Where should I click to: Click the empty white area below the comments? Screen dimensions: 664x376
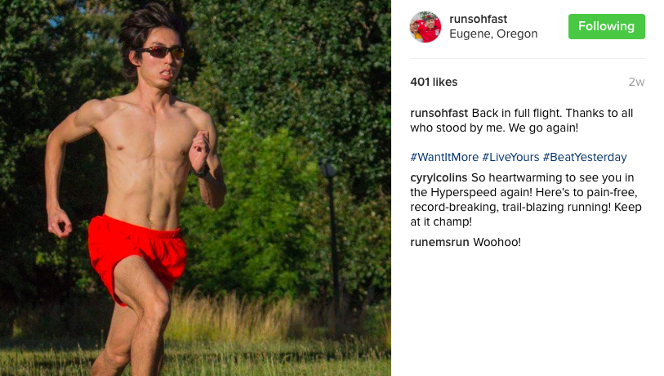528,314
